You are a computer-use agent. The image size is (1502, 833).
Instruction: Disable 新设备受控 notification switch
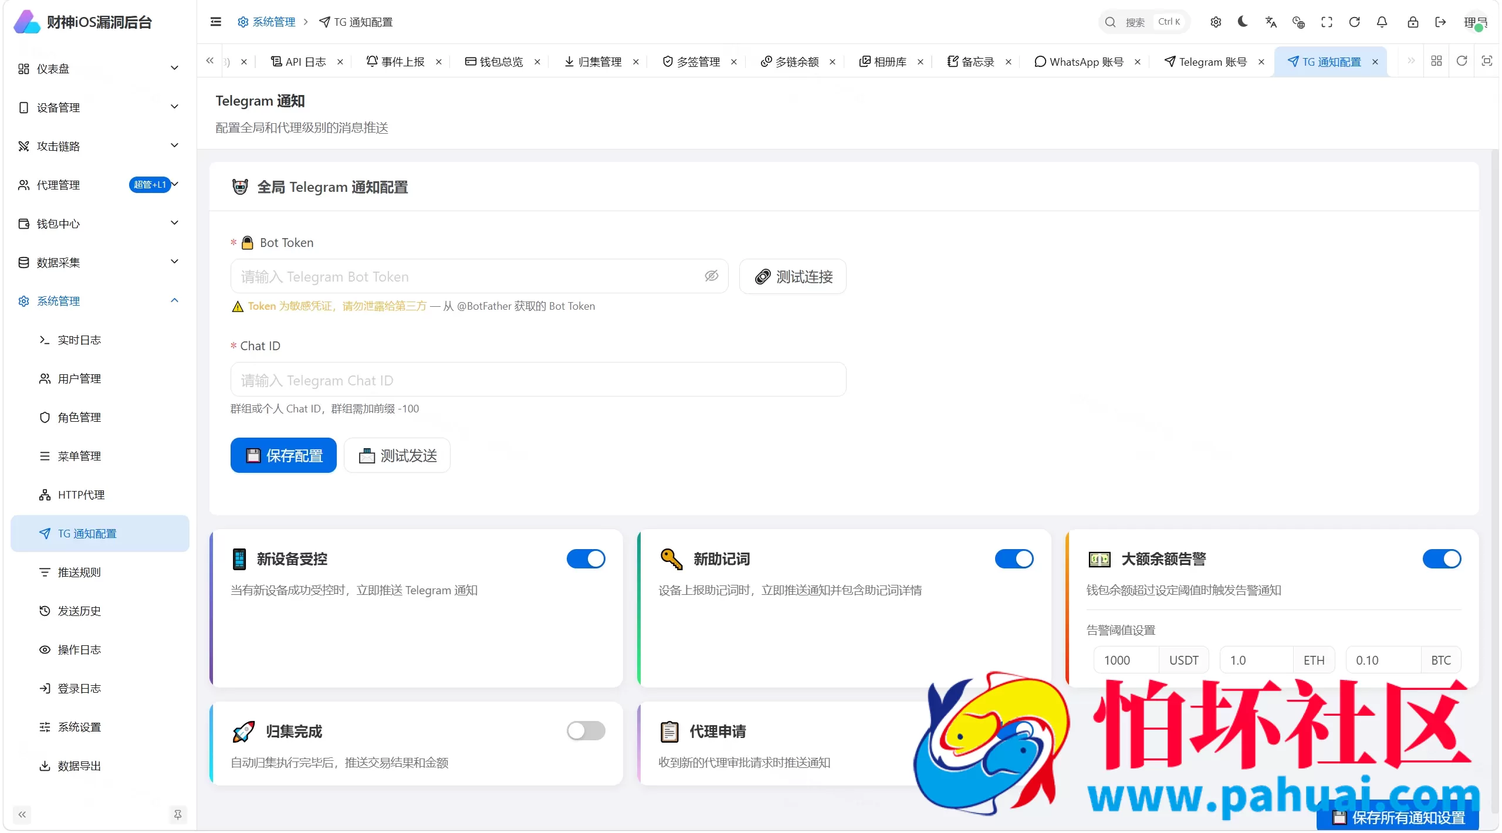pos(586,559)
